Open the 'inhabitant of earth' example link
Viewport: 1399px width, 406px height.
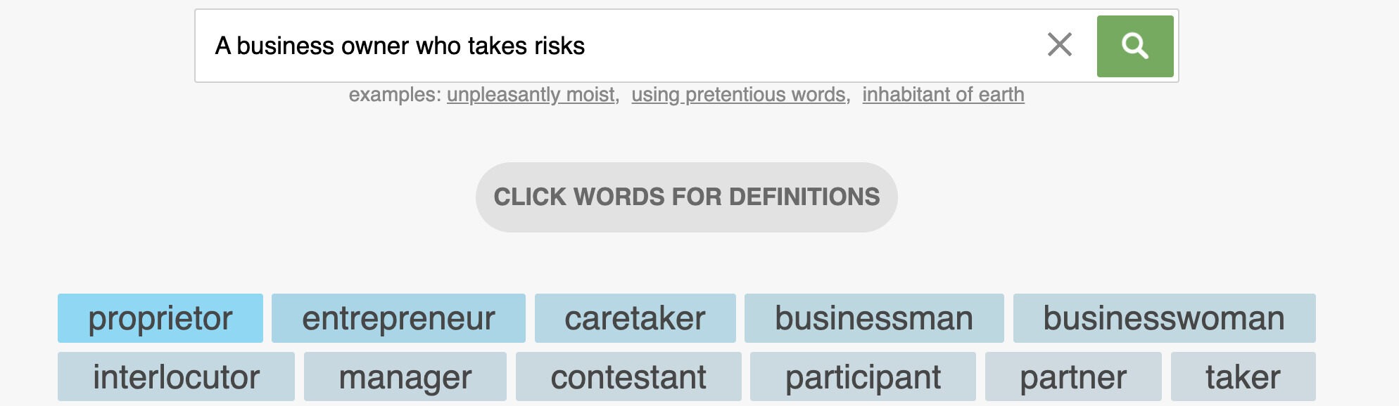(x=943, y=95)
